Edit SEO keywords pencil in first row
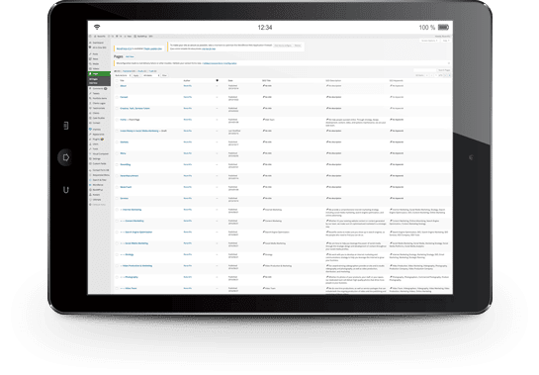 tap(391, 86)
